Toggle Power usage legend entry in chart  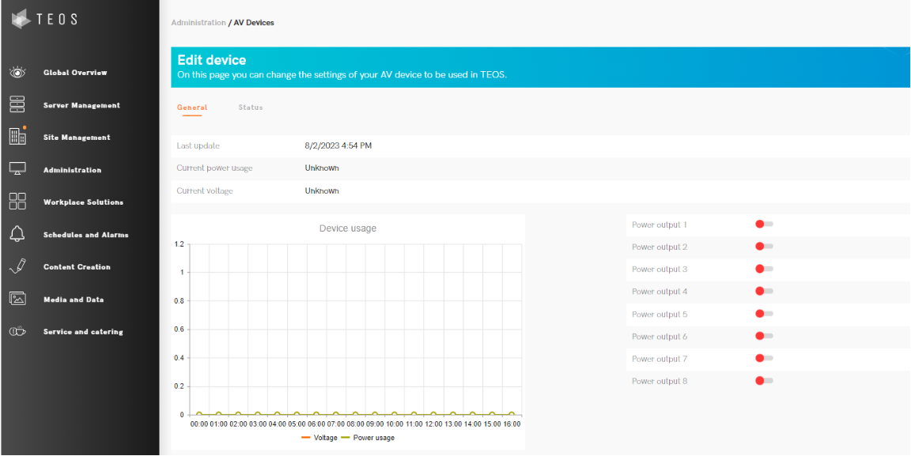coord(368,438)
